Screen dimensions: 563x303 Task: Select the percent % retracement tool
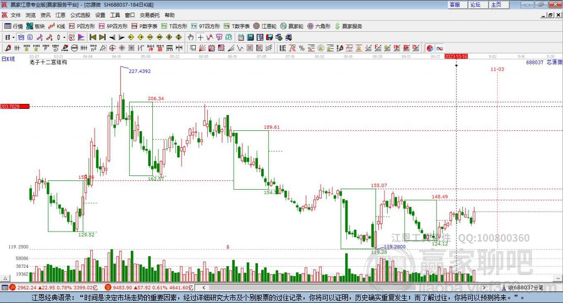(x=302, y=48)
